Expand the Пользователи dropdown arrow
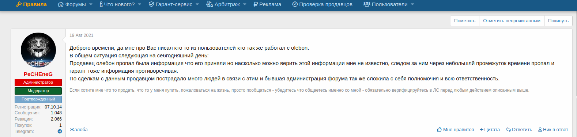Image resolution: width=577 pixels, height=137 pixels. click(412, 4)
